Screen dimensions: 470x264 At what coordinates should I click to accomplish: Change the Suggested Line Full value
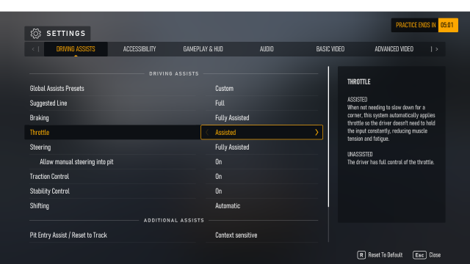click(220, 103)
